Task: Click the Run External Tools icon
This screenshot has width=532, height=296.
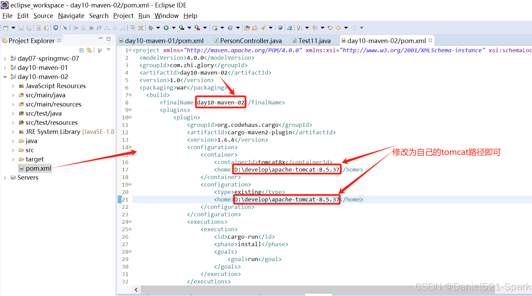Action: [197, 28]
